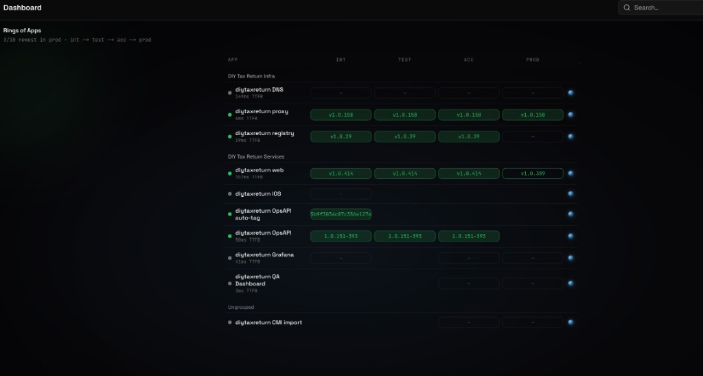Select proxy PROD version v1.0.158
The image size is (703, 376).
[x=533, y=115]
